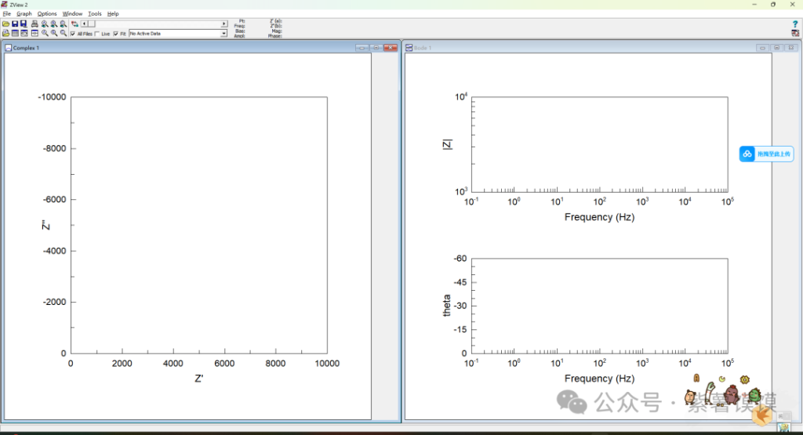Click the yellow folder icon in bottom toolbar row
Image resolution: width=803 pixels, height=435 pixels.
point(5,34)
